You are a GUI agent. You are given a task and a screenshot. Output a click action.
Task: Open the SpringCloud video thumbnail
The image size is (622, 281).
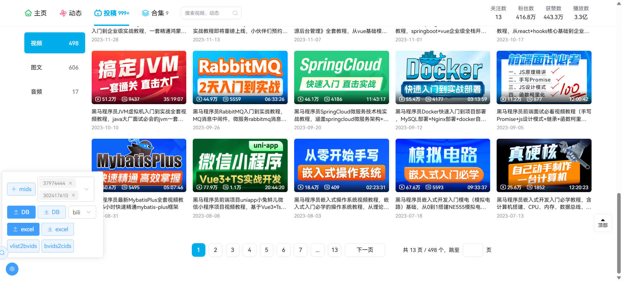tap(341, 77)
